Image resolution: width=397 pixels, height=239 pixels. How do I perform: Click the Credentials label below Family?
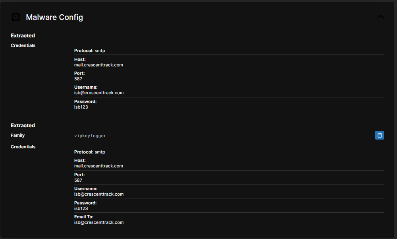point(23,147)
